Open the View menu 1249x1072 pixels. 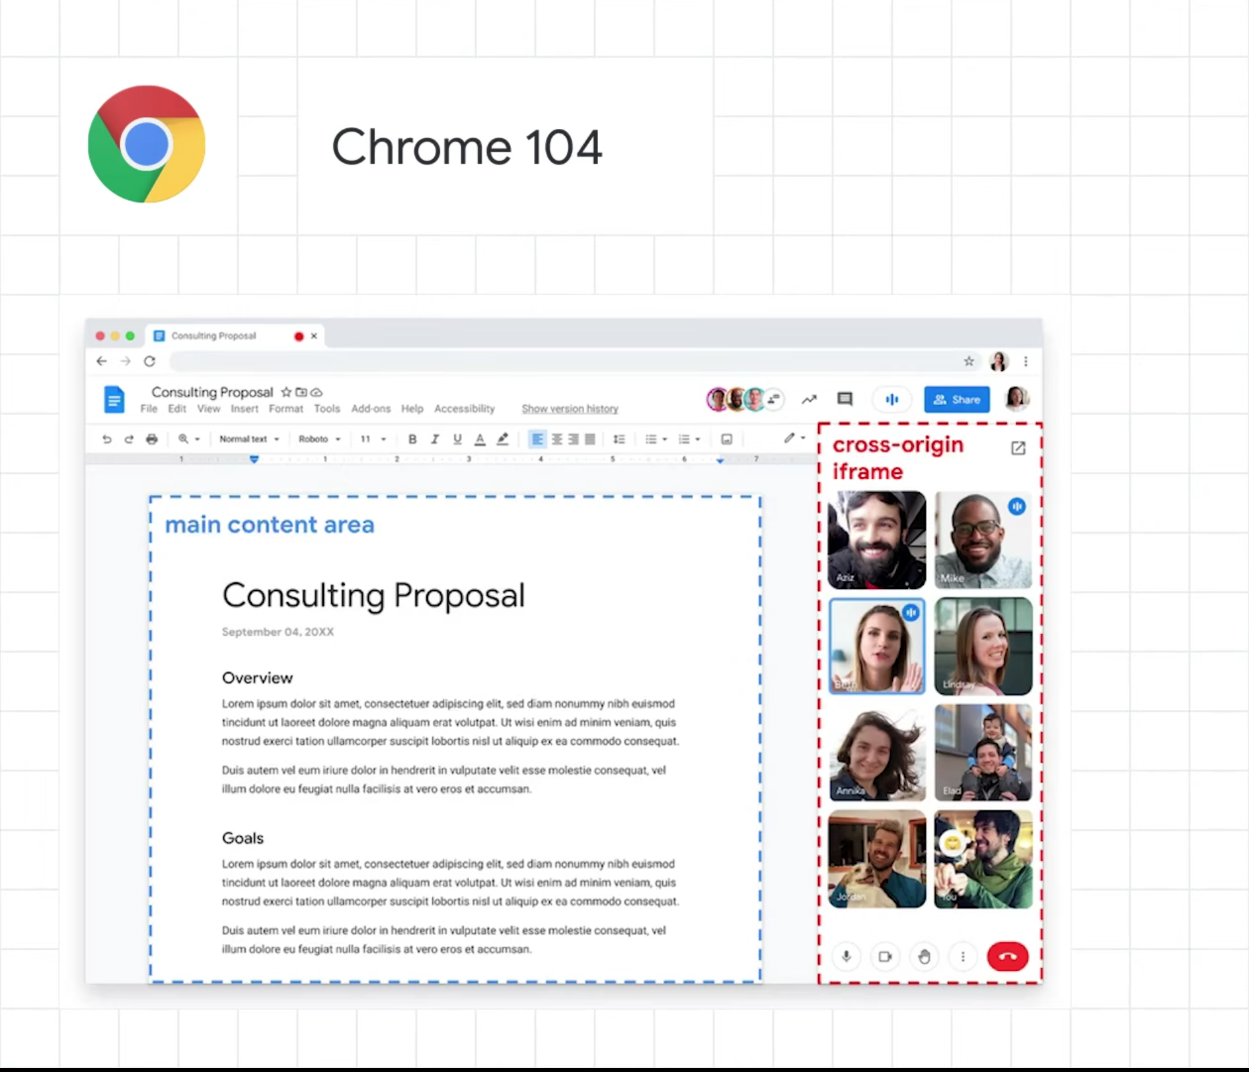(x=209, y=409)
